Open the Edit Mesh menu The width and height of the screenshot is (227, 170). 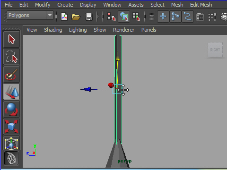pyautogui.click(x=201, y=5)
